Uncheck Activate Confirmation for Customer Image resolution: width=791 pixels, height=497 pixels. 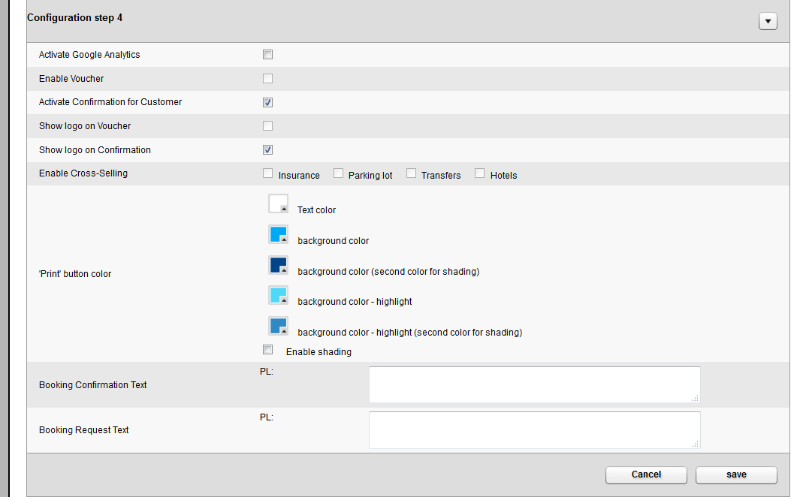[x=268, y=102]
